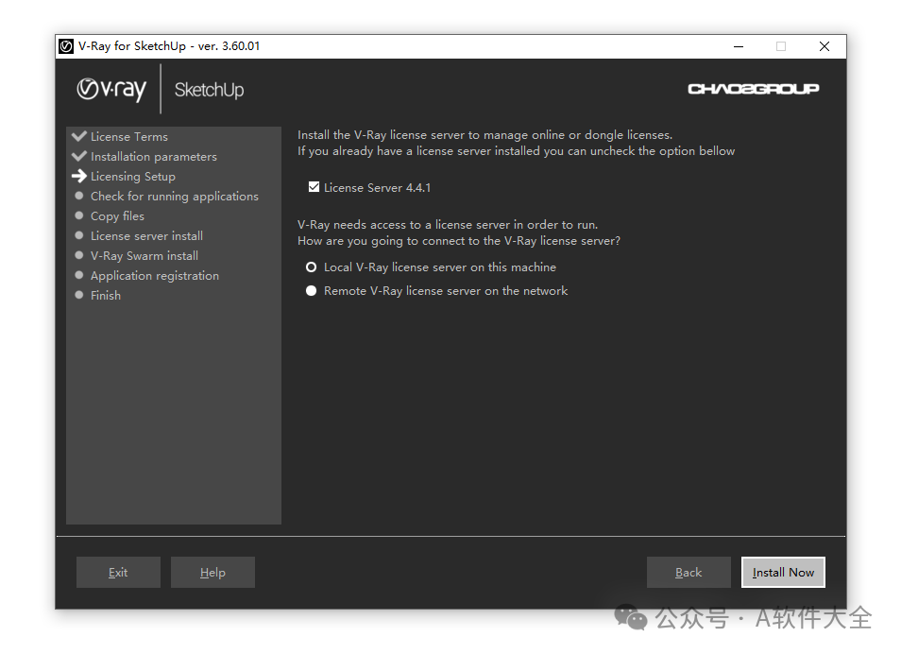This screenshot has width=901, height=654.
Task: Click the Chaos Group logo
Action: pos(754,89)
